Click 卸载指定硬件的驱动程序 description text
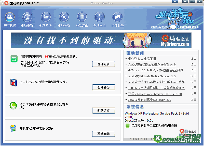 [37, 128]
